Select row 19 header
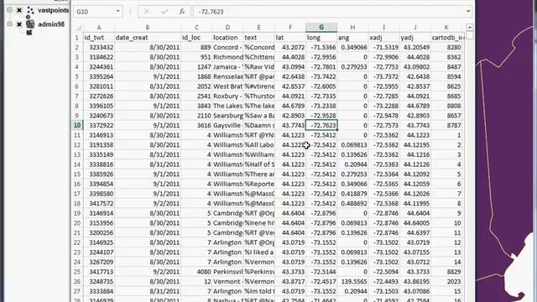This screenshot has width=537, height=302. click(x=77, y=213)
